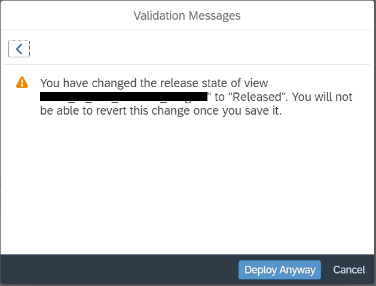This screenshot has width=376, height=286.
Task: Click the orange warning triangle icon
Action: tap(22, 82)
